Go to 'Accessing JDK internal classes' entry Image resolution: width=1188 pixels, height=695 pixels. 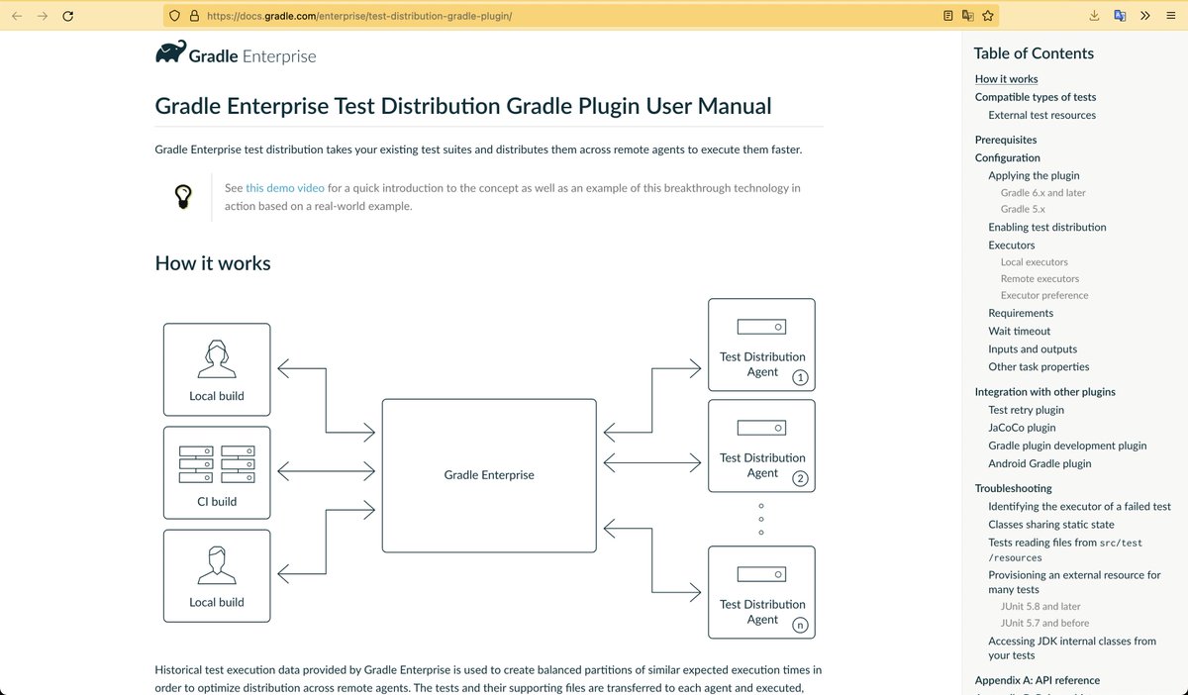(1072, 647)
